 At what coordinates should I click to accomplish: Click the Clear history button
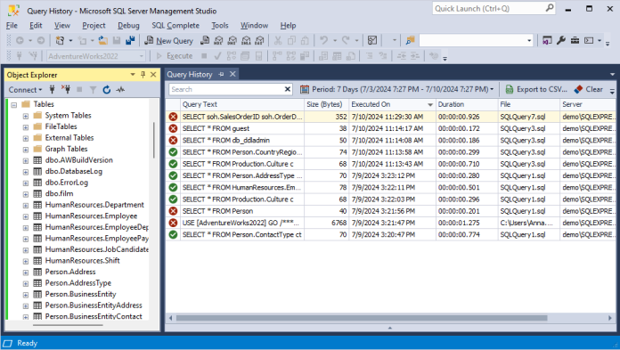pyautogui.click(x=589, y=89)
